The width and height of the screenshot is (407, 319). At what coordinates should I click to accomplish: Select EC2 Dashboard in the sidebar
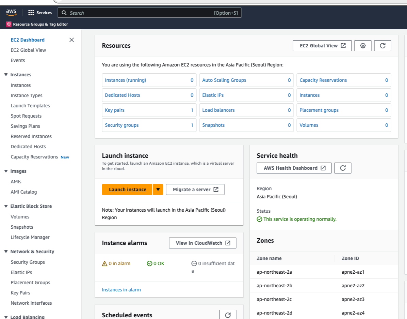point(28,40)
